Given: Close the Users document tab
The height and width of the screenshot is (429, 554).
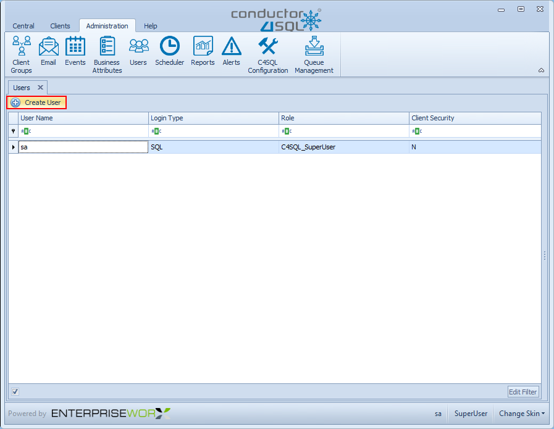Looking at the screenshot, I should pos(40,87).
